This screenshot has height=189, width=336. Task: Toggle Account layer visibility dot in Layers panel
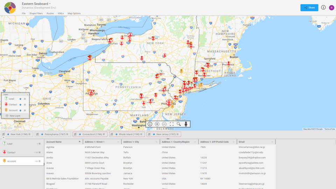click(20, 111)
